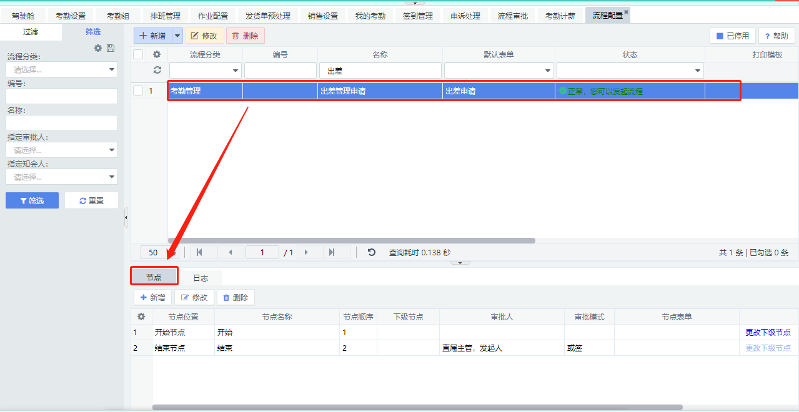Click the main grid horizontal scrollbar

(x=352, y=240)
